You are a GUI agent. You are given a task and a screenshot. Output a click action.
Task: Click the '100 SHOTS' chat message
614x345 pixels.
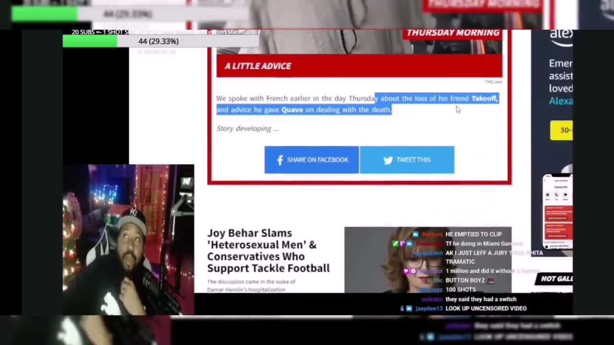tap(460, 290)
